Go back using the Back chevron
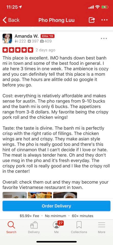 pos(11,20)
